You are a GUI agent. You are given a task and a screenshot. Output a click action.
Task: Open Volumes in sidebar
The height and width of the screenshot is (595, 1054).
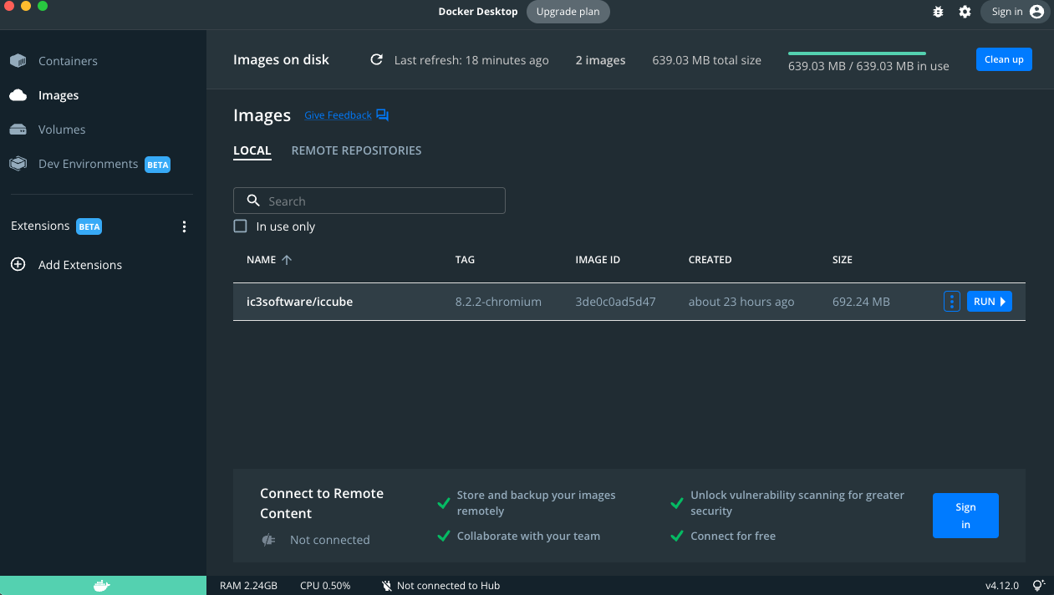(x=62, y=130)
